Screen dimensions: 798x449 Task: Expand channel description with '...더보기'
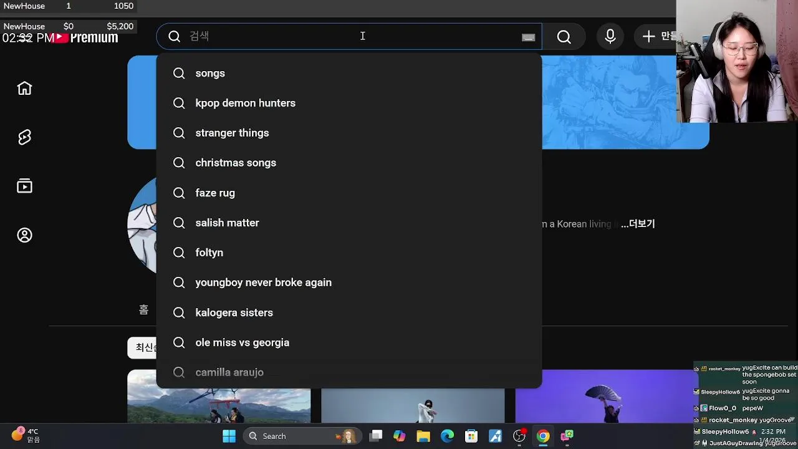pos(638,224)
